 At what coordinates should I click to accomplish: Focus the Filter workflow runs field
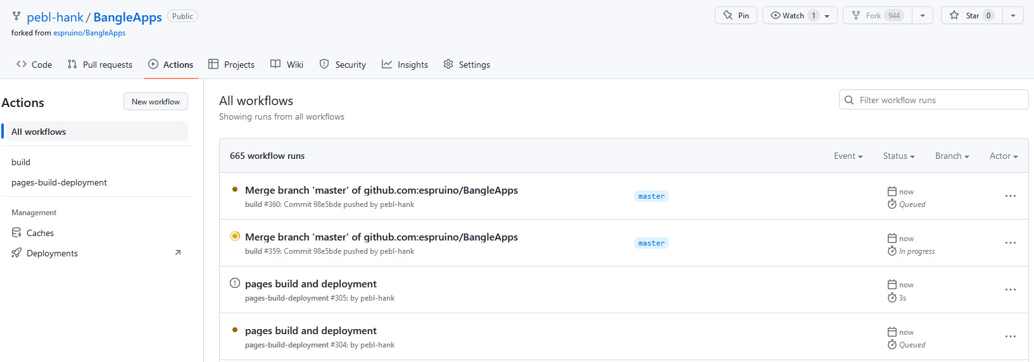pyautogui.click(x=933, y=100)
